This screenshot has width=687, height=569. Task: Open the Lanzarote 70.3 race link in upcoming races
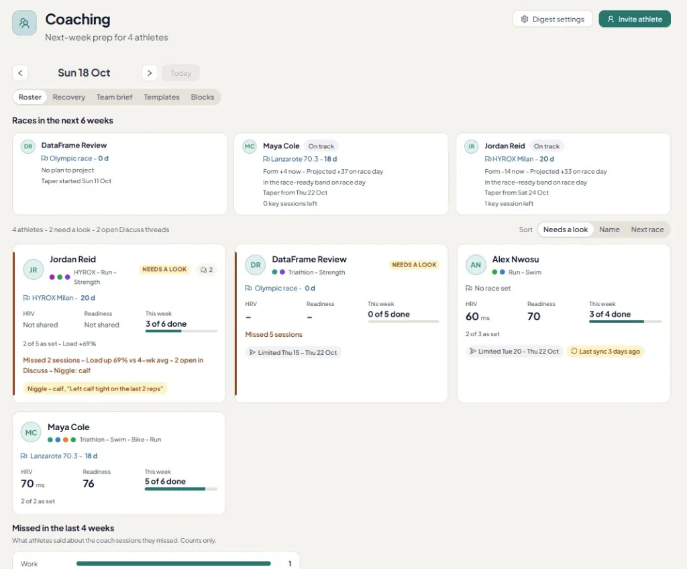coord(300,159)
